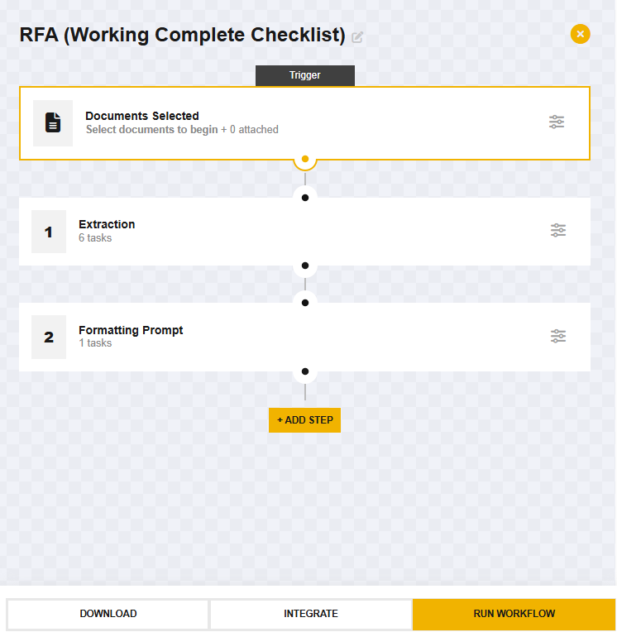The width and height of the screenshot is (617, 632).
Task: Add a new step with + ADD STEP
Action: click(304, 420)
